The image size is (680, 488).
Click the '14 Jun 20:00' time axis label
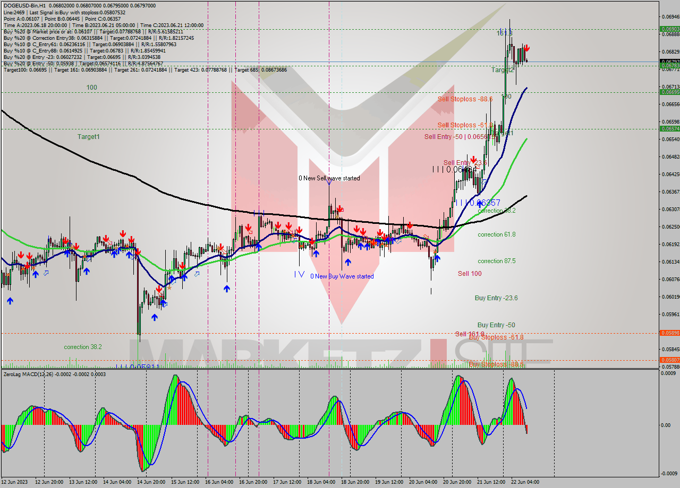(x=151, y=482)
